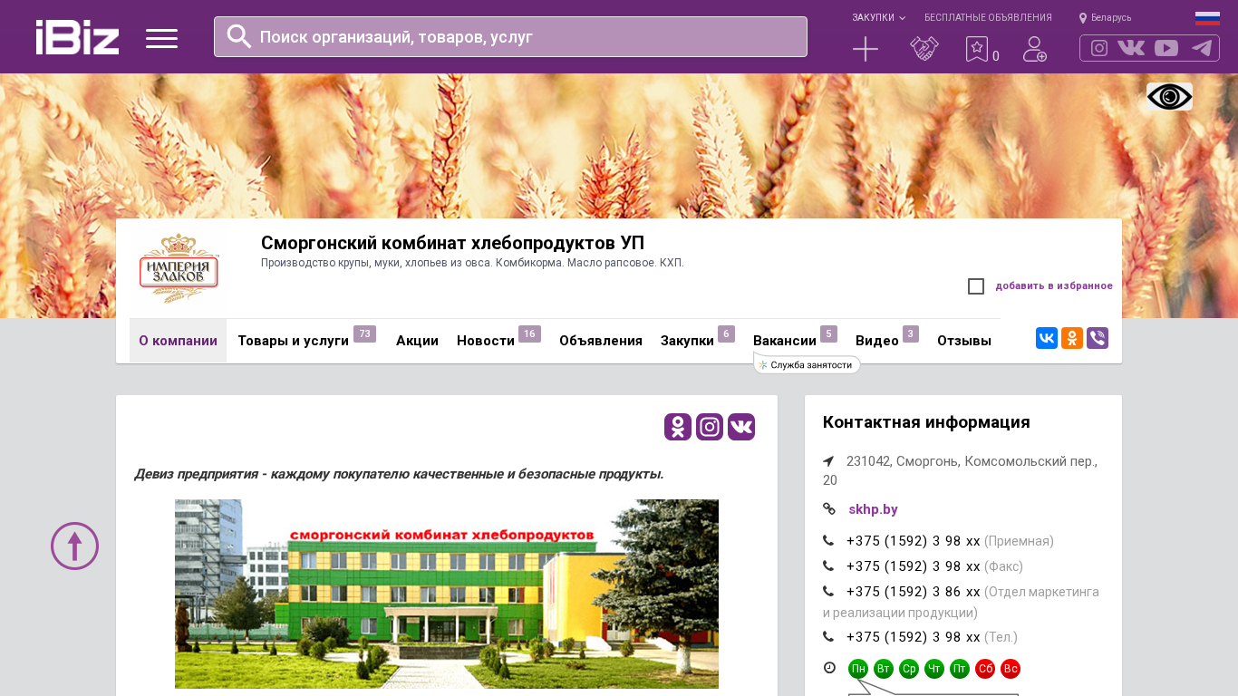Open the handshake partners icon

(x=924, y=49)
